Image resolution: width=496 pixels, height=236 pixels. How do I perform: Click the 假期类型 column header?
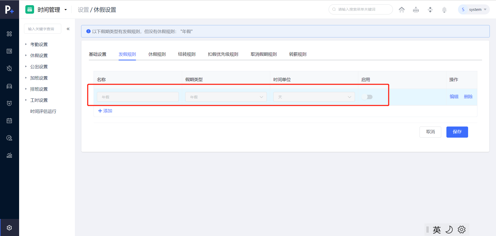(194, 80)
